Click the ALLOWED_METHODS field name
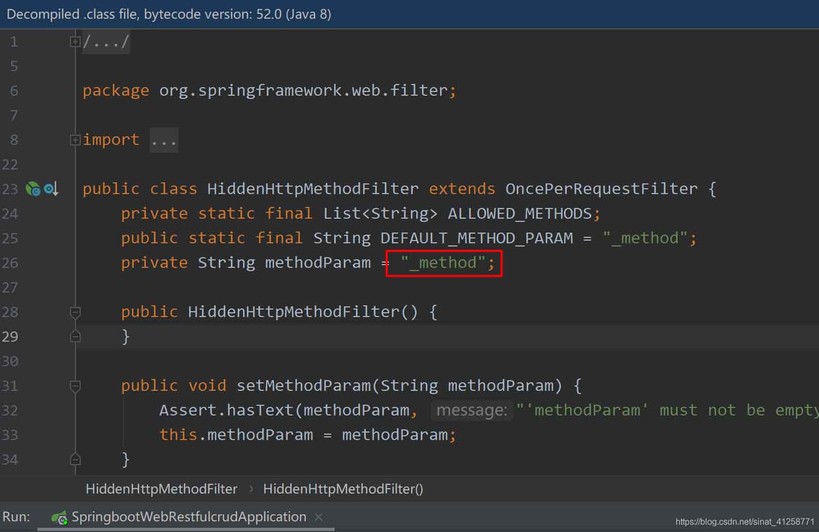The image size is (819, 532). tap(520, 213)
